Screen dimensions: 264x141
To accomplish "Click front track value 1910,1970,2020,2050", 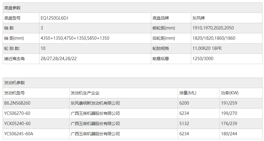I will (x=213, y=28).
